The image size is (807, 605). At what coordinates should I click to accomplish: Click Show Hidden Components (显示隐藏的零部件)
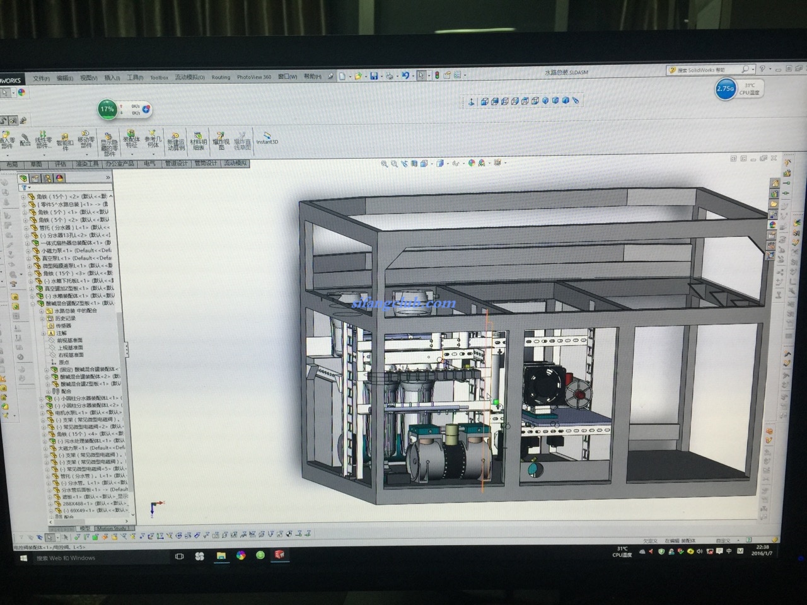[108, 144]
